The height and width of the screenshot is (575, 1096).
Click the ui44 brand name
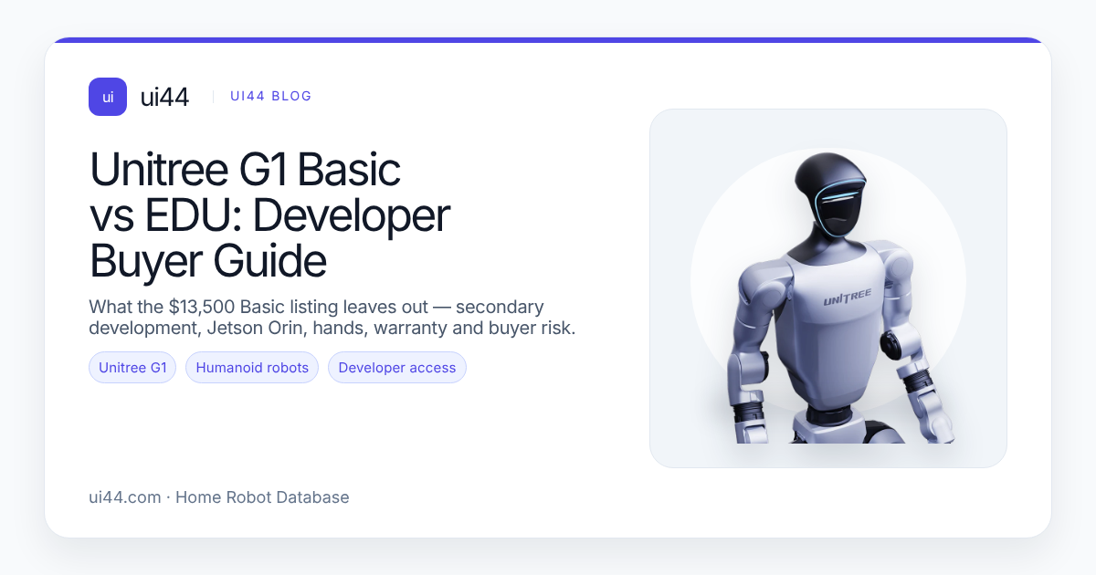click(164, 97)
